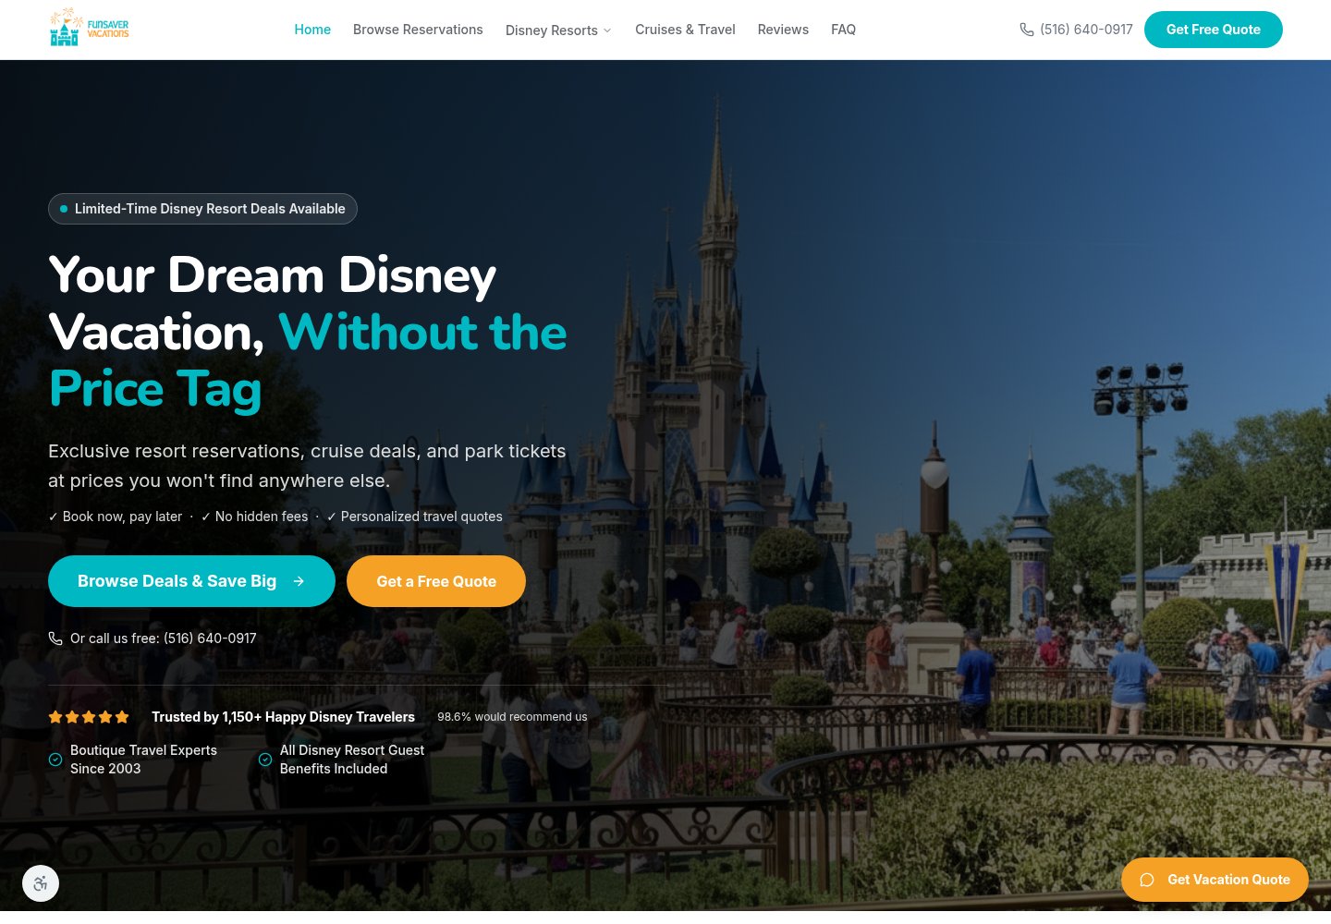1331x924 pixels.
Task: Click the Limited-Time Disney Resort Deals Available badge
Action: click(x=202, y=209)
